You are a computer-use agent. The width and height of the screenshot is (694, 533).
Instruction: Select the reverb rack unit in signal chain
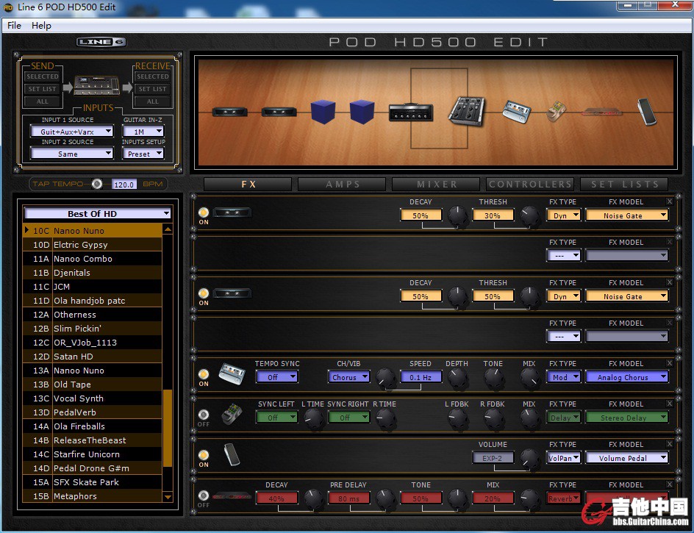click(602, 112)
